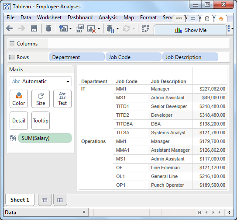Go to previous sheet navigation arrow

pyautogui.click(x=206, y=212)
